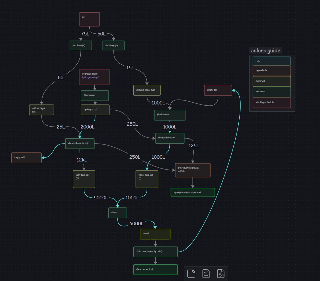Select the distillery (2) card
Image resolution: width=320 pixels, height=281 pixels.
pos(81,45)
